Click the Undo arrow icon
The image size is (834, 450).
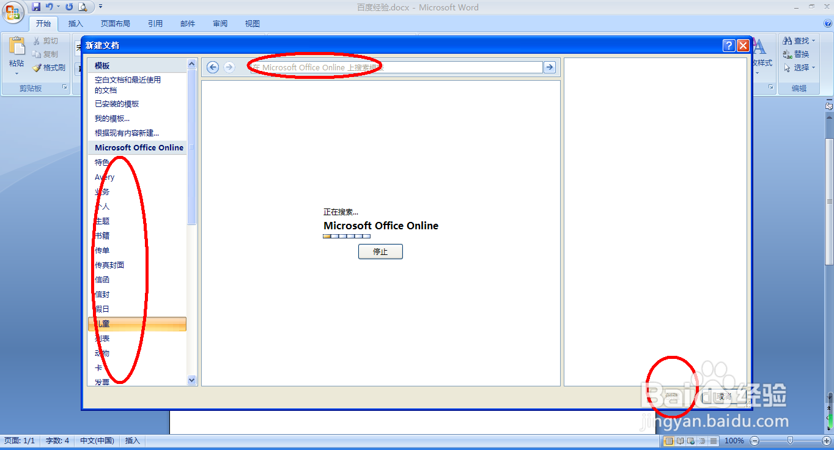point(50,7)
